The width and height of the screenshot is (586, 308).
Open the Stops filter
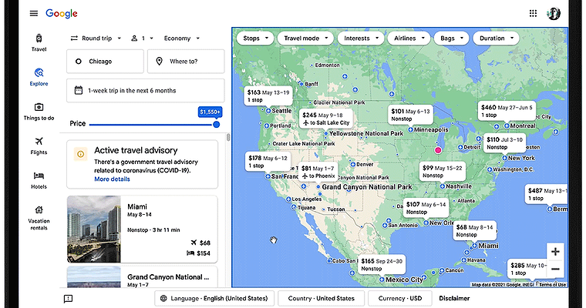tap(255, 38)
